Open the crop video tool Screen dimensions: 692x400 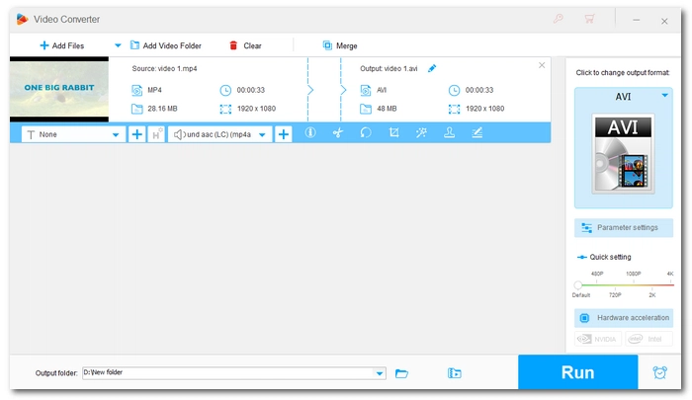[x=393, y=133]
